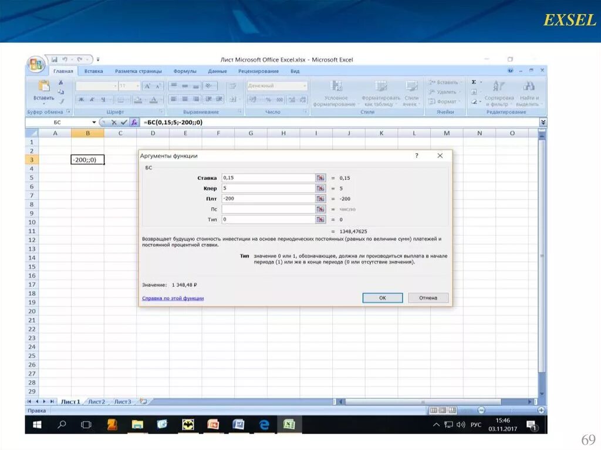
Task: Open the Данные ribbon tab
Action: [x=217, y=71]
